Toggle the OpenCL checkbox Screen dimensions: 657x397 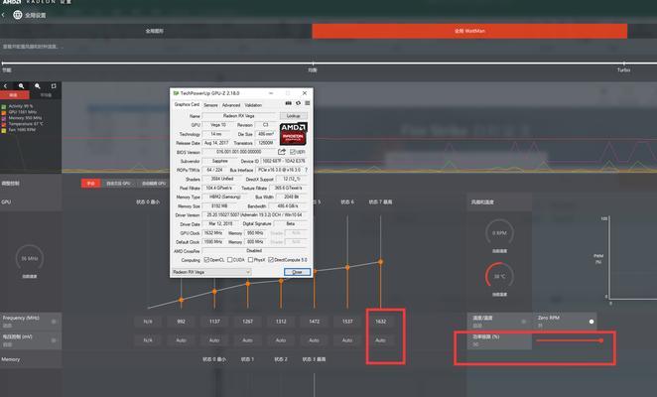coord(206,260)
